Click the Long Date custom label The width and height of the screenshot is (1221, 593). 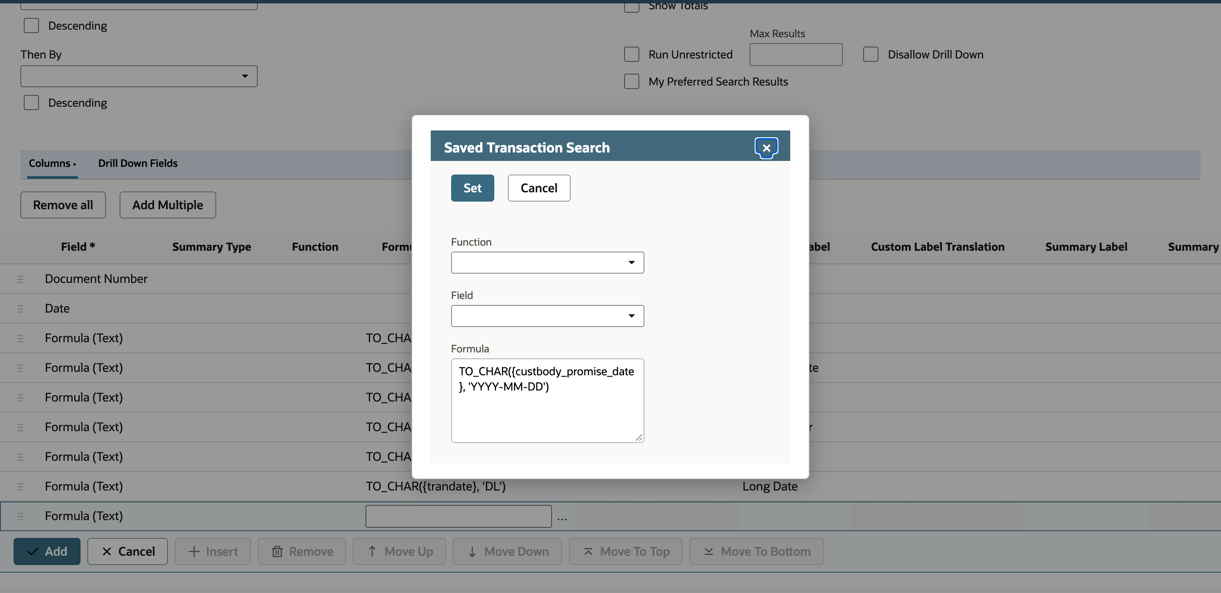click(x=770, y=486)
